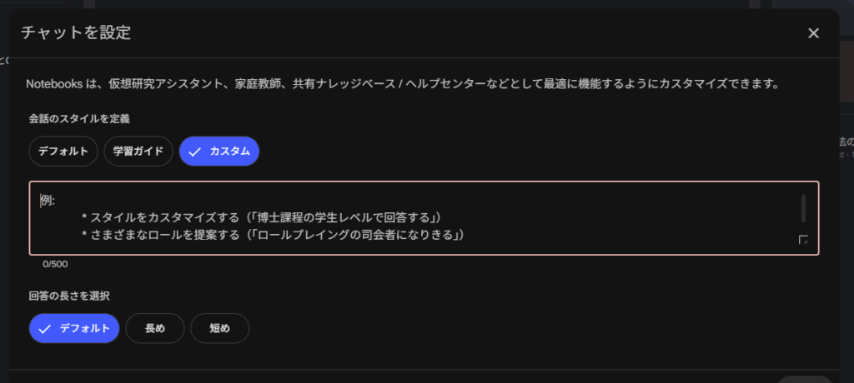Click the checkmark icon on カスタム chip
Image resolution: width=854 pixels, height=383 pixels.
click(x=195, y=152)
